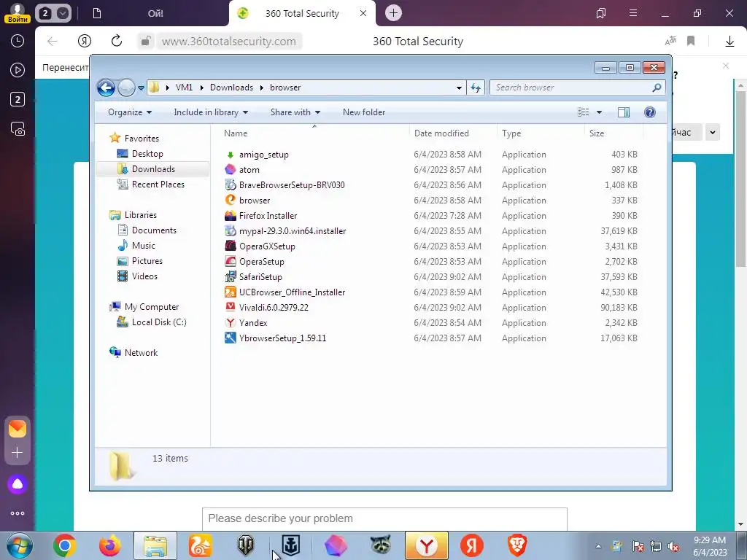
Task: Open the amigo_setup installer file
Action: pyautogui.click(x=263, y=155)
